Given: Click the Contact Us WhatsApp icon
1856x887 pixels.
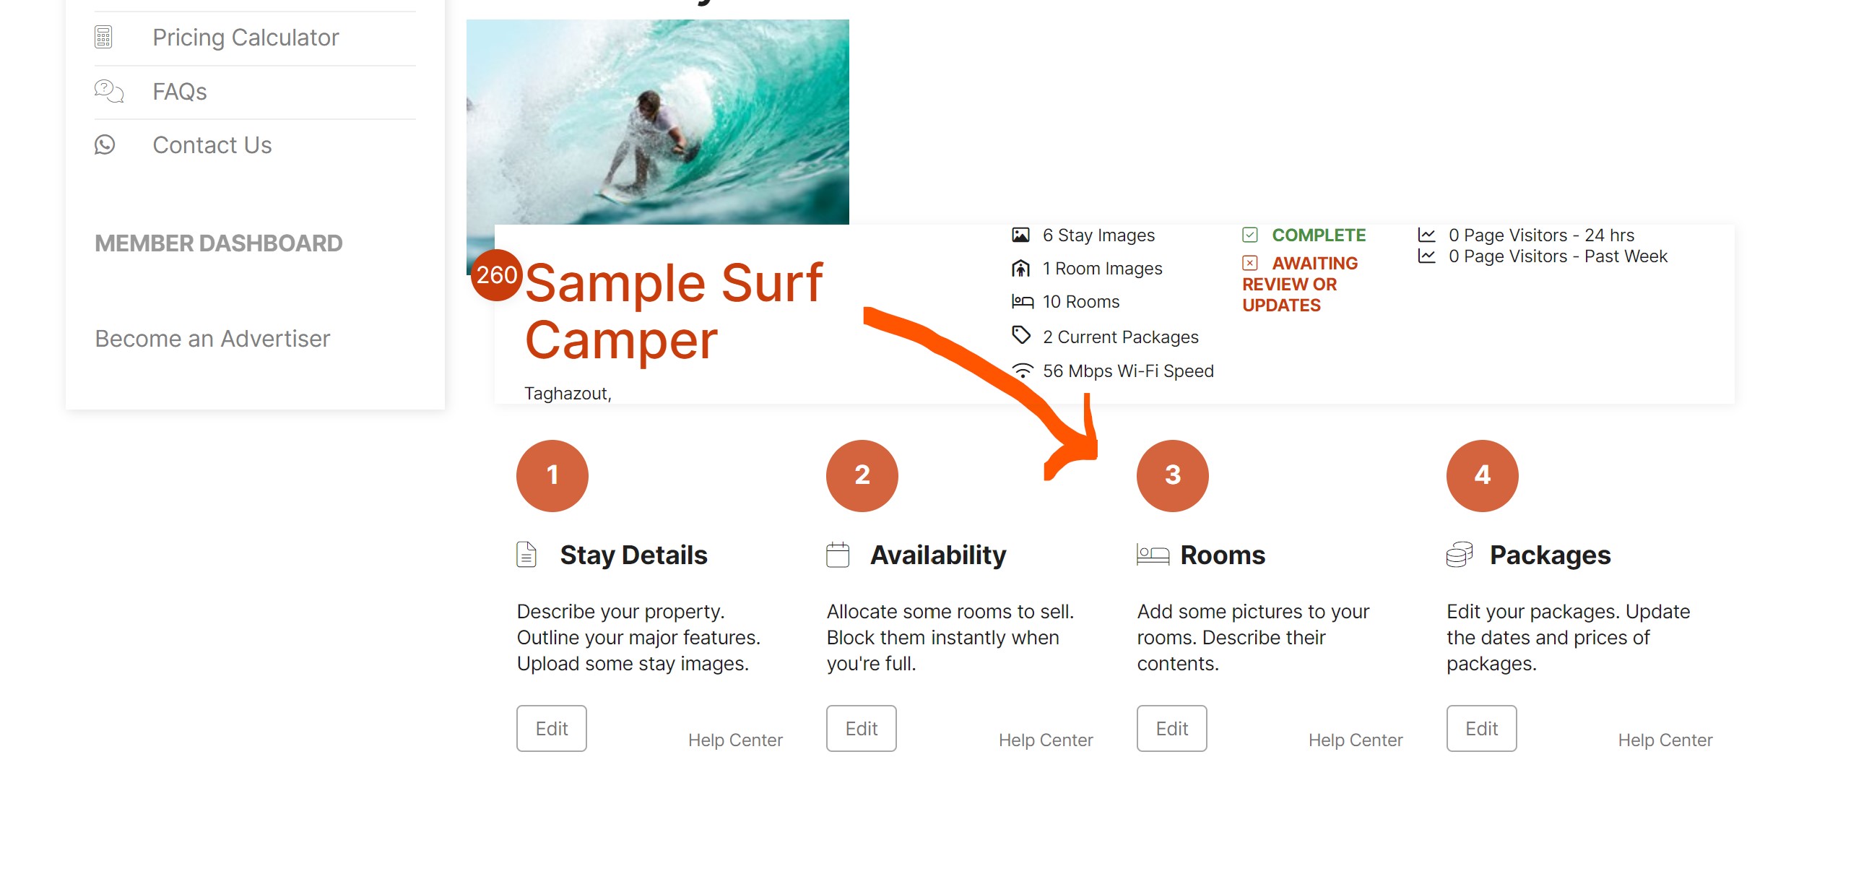Looking at the screenshot, I should (x=105, y=144).
